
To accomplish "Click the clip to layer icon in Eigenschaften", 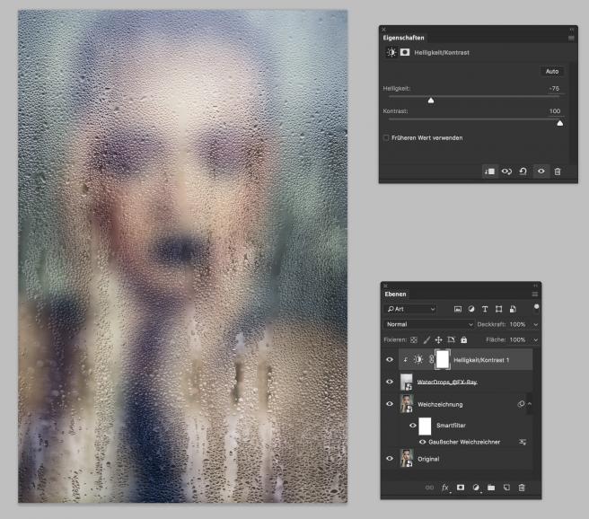I will pyautogui.click(x=489, y=172).
